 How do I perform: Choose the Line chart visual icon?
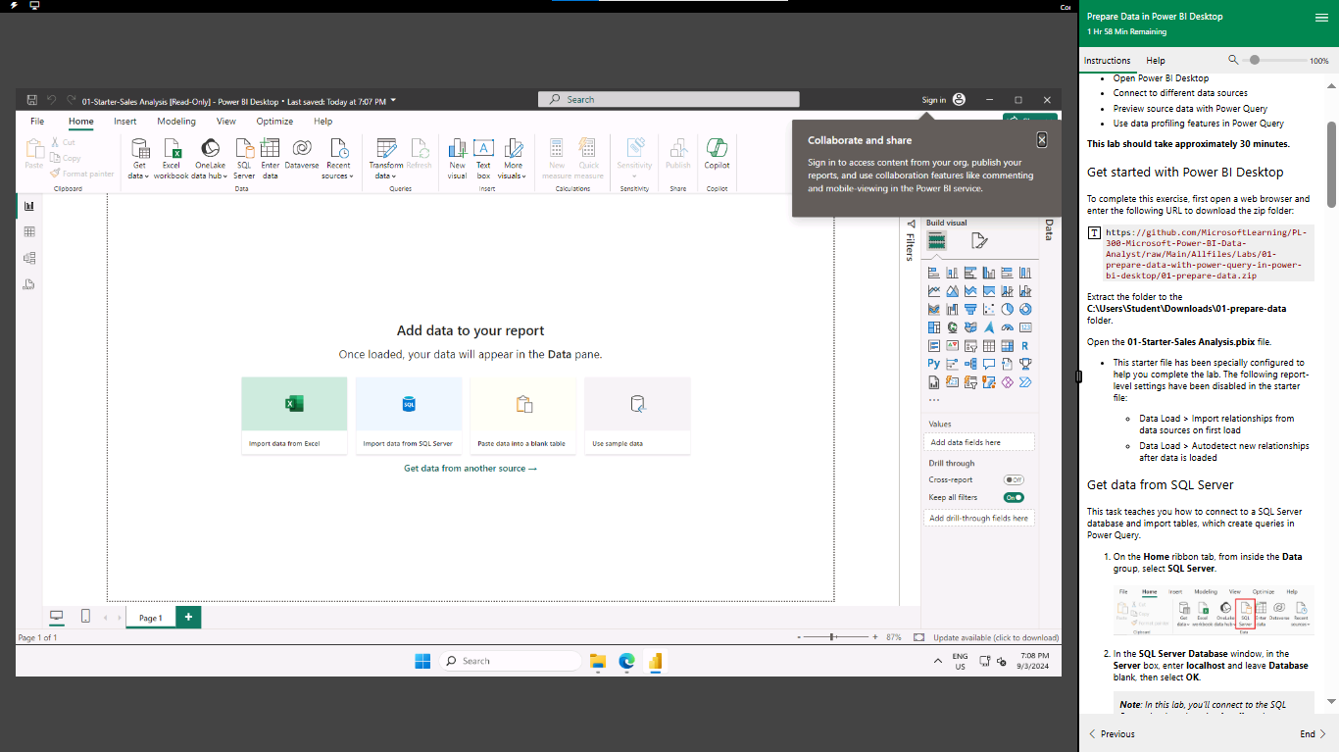click(934, 291)
